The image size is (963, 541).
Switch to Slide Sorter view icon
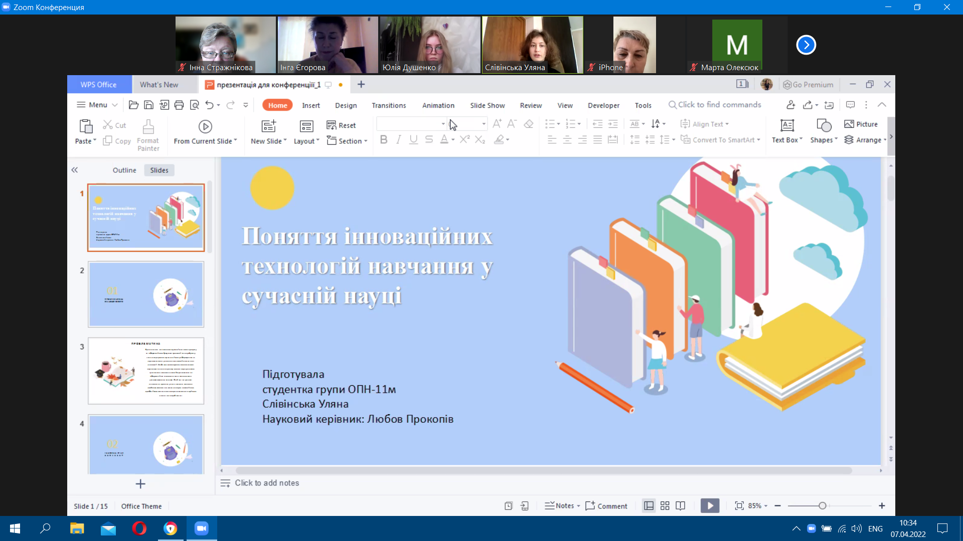coord(665,506)
